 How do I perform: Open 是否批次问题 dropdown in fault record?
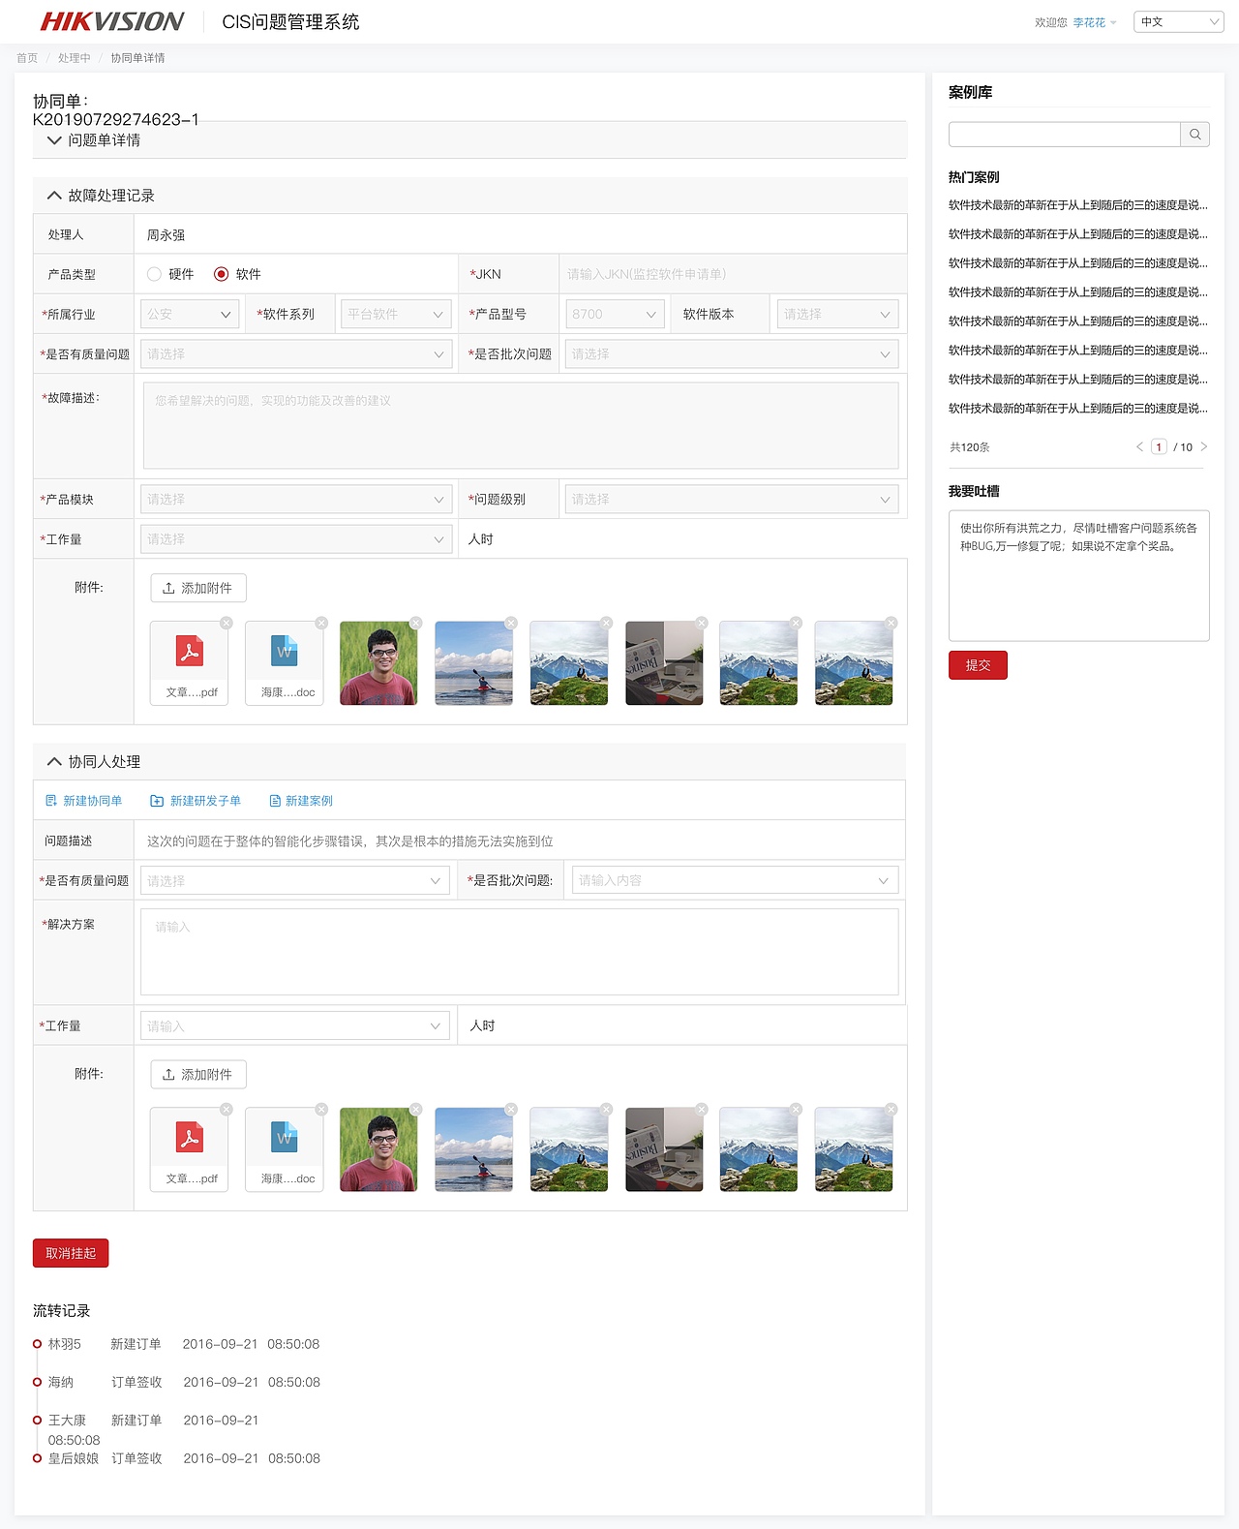[732, 354]
